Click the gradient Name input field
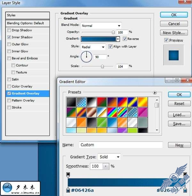Viewport: 192px width, 196px height. point(121,145)
